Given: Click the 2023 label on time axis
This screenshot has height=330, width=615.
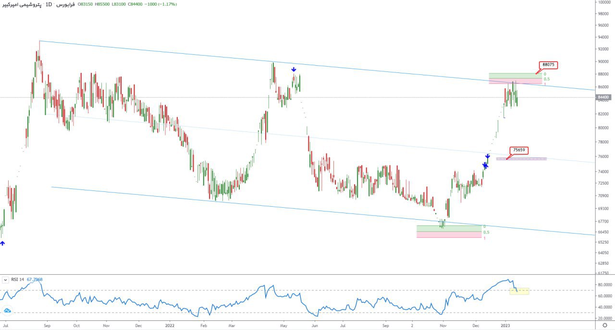Looking at the screenshot, I should pos(504,325).
